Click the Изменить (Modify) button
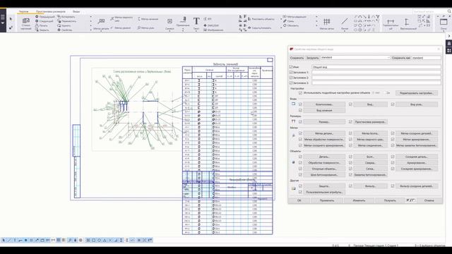 (359, 200)
